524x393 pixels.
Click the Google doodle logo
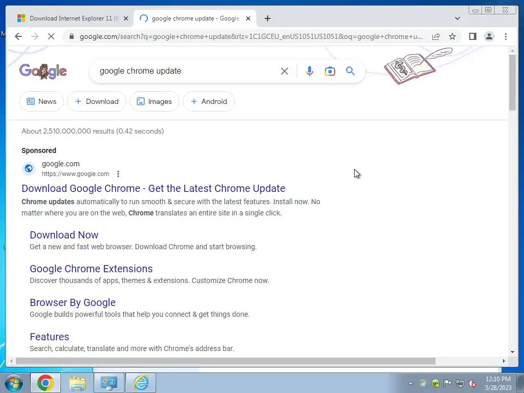[43, 71]
